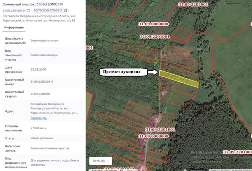Open the Легенда button on the map

100,161
